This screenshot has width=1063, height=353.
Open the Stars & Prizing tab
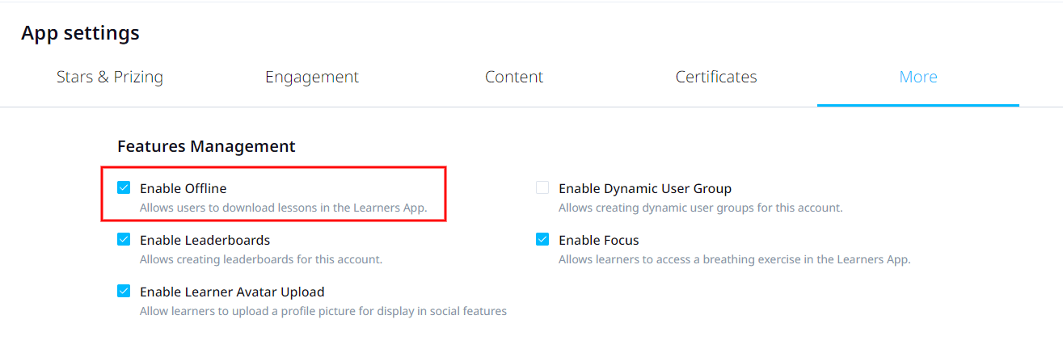click(110, 77)
